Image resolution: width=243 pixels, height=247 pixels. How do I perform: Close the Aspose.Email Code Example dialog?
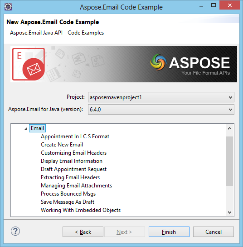(230, 5)
